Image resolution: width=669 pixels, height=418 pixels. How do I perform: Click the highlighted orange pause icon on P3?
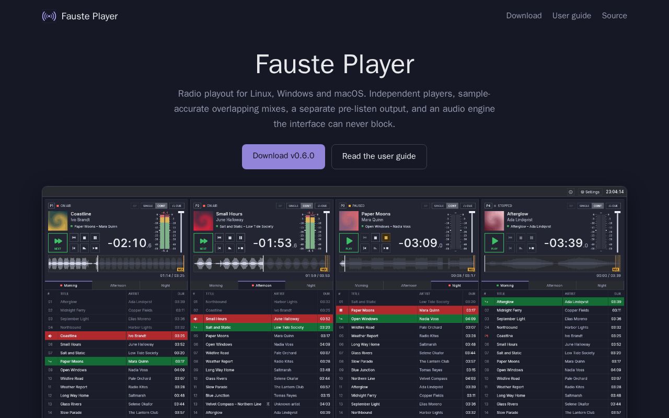point(386,238)
